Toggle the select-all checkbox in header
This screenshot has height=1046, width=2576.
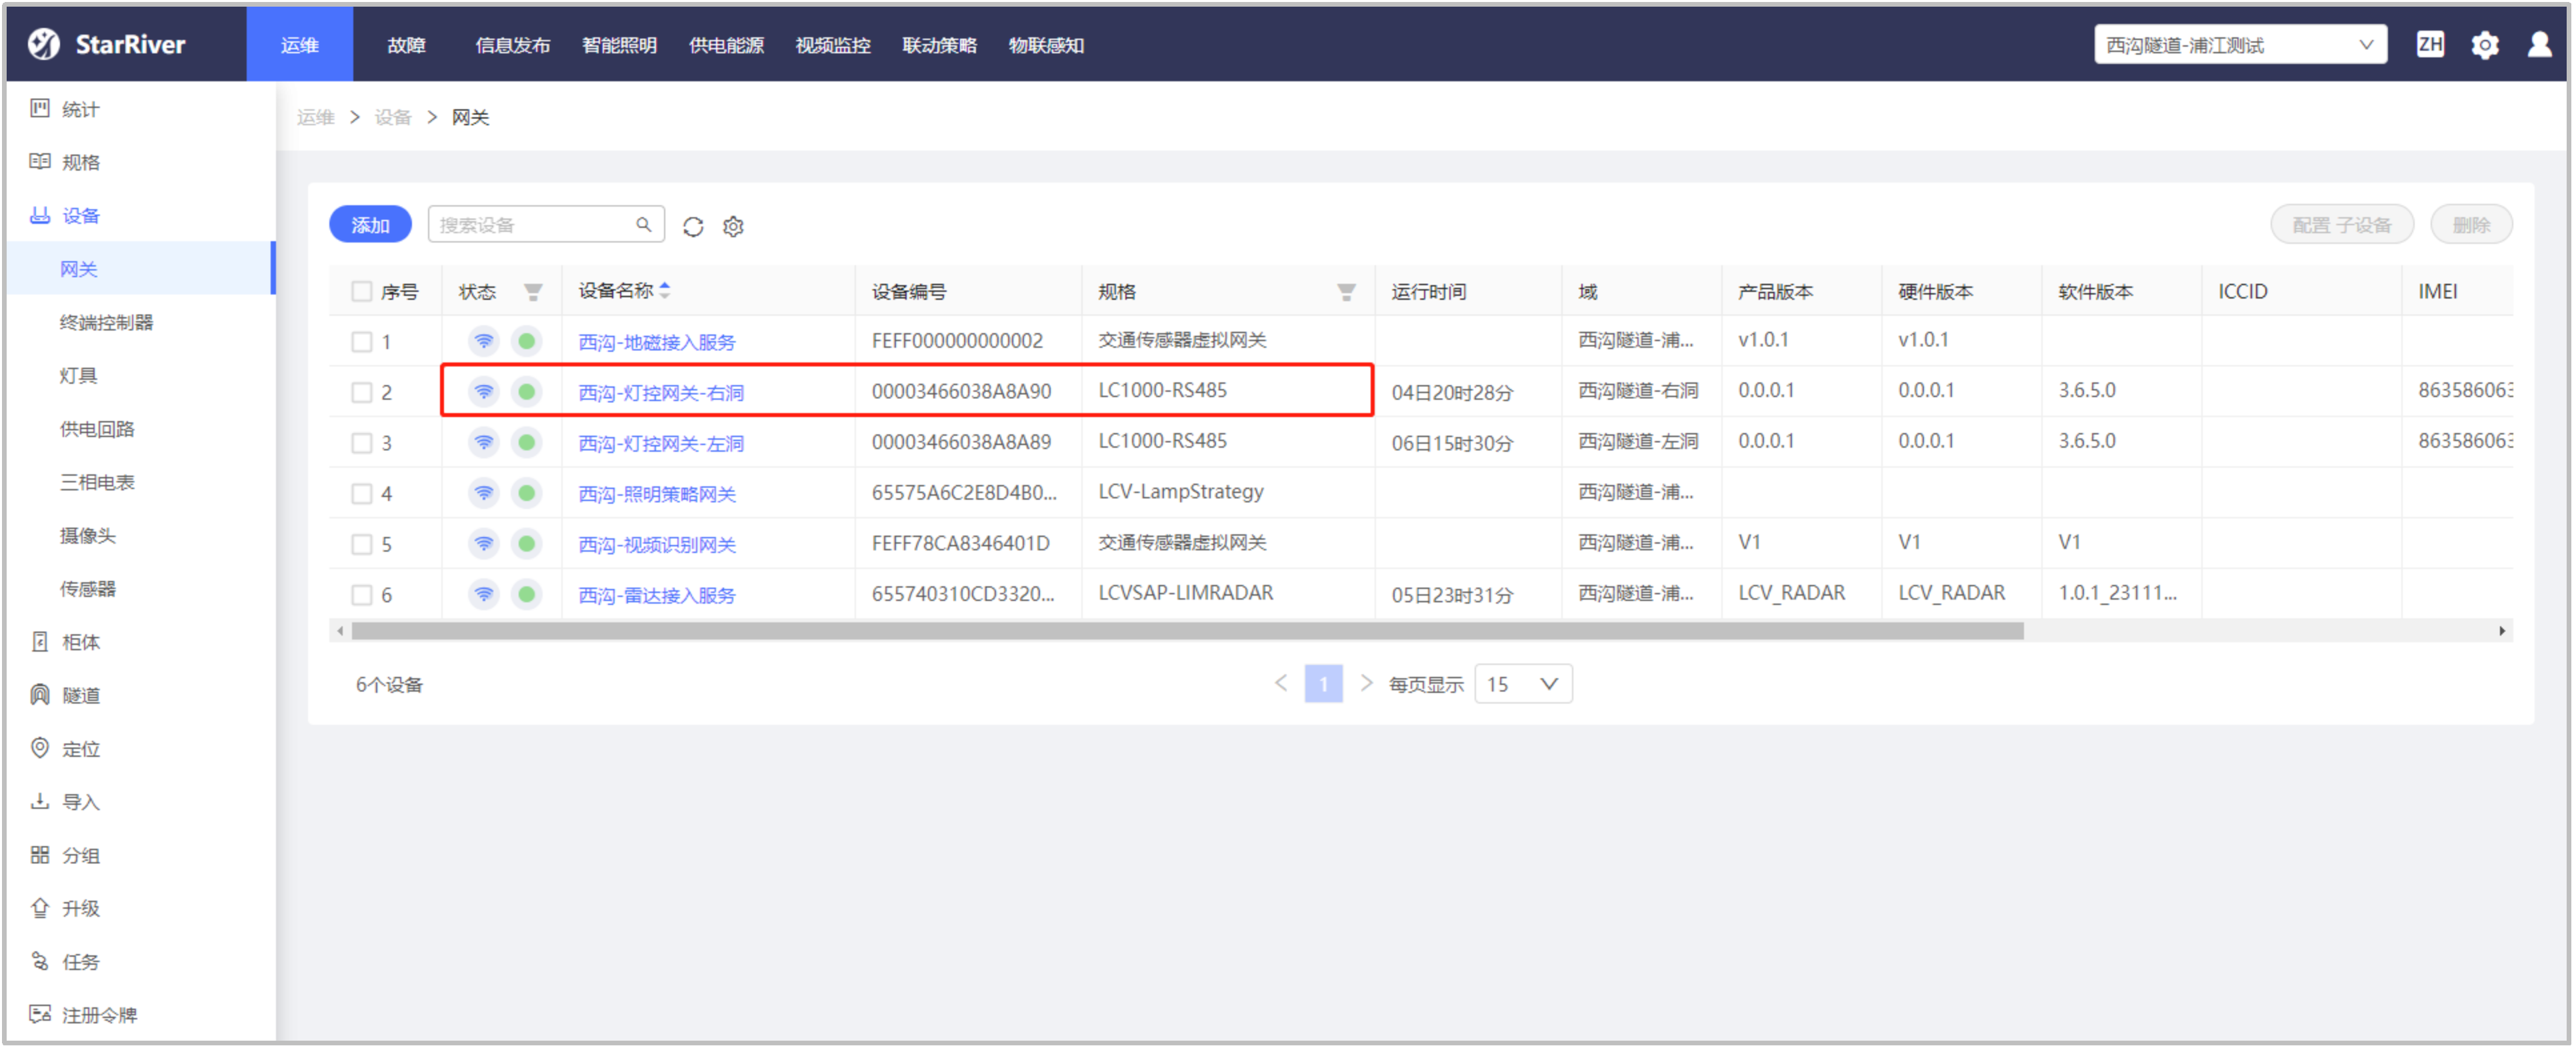tap(361, 292)
